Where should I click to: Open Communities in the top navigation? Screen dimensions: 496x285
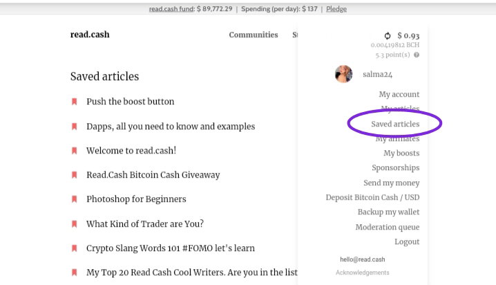coord(254,35)
